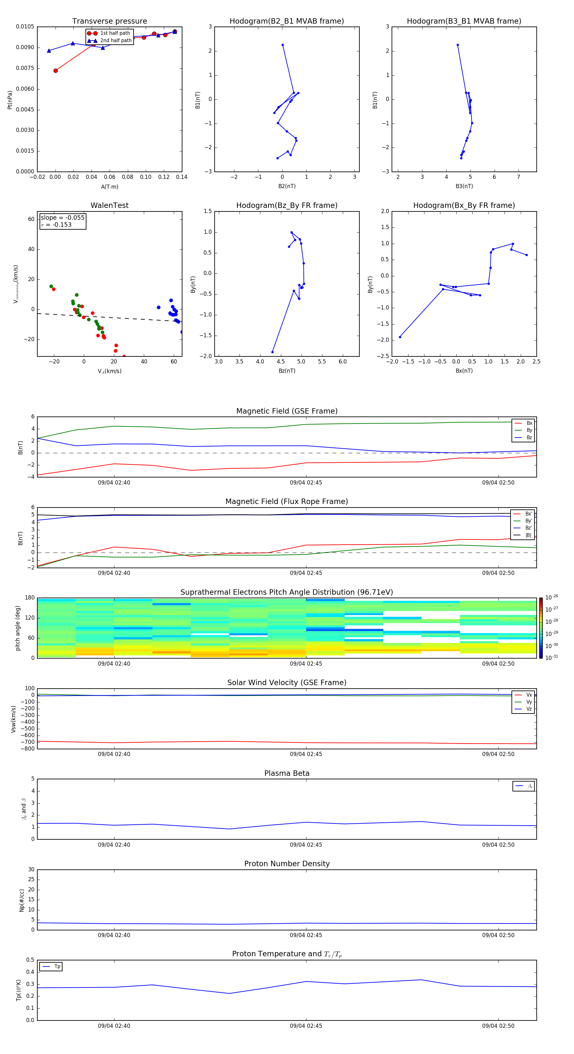Click the 'Plasma Beta' plot title

click(287, 773)
